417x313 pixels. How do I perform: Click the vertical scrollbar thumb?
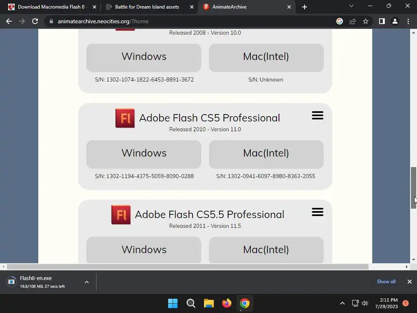click(x=413, y=188)
